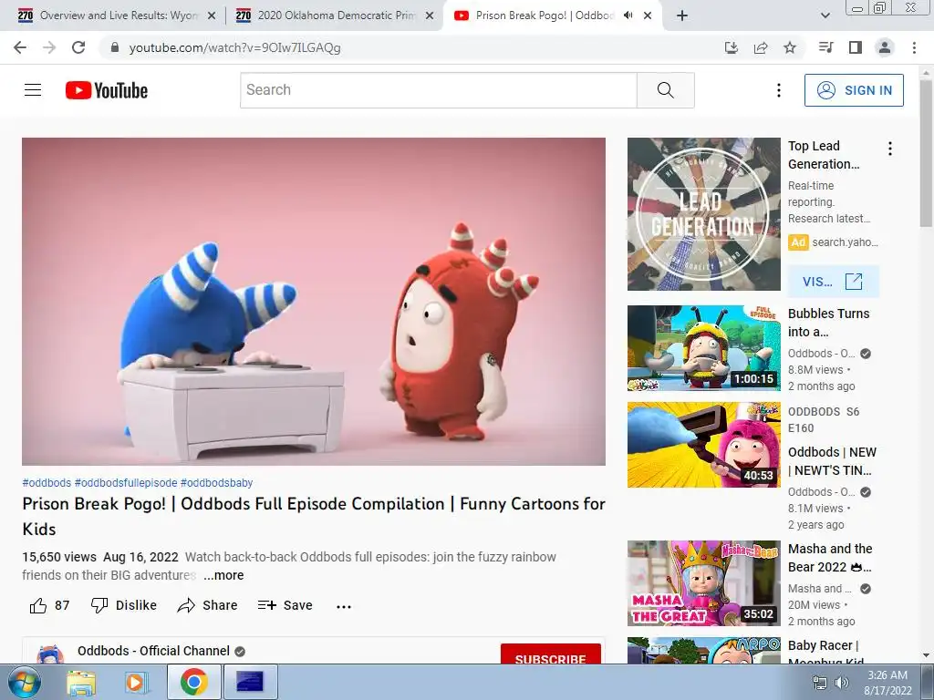The image size is (934, 700).
Task: View site information lock icon
Action: point(115,47)
